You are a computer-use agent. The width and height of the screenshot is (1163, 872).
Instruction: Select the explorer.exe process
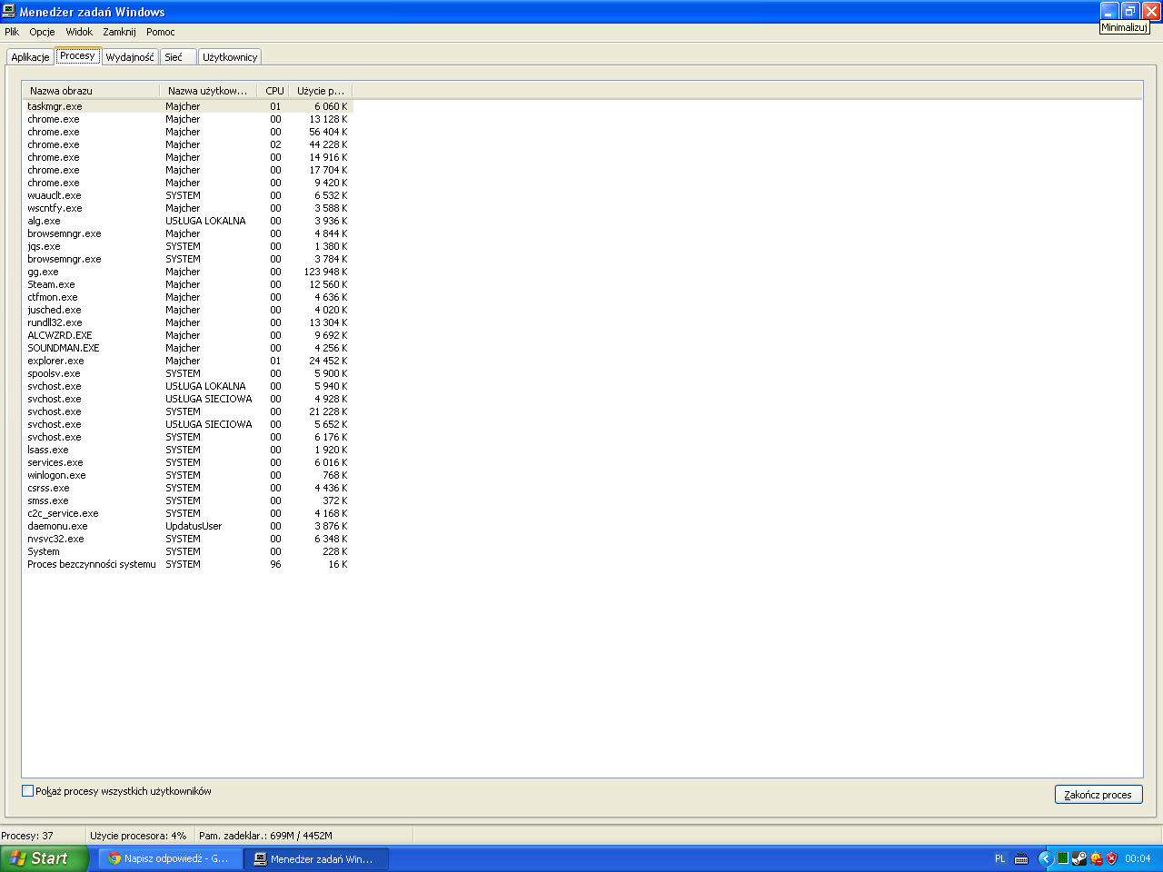(187, 361)
